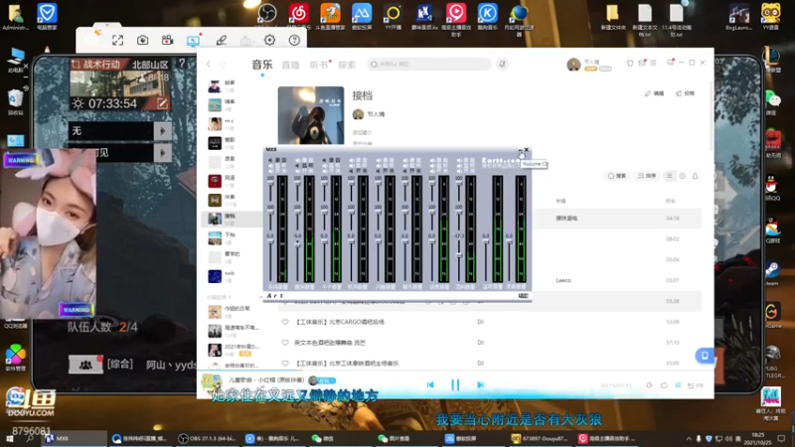The image size is (795, 447).
Task: Open the skin (shirt) icon in the music player
Action: click(x=630, y=63)
